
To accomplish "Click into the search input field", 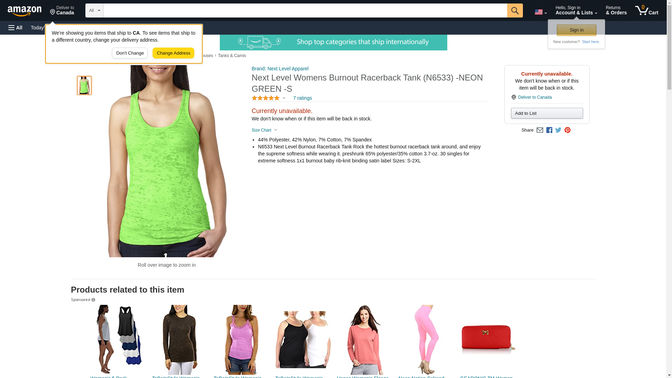I will tap(305, 10).
